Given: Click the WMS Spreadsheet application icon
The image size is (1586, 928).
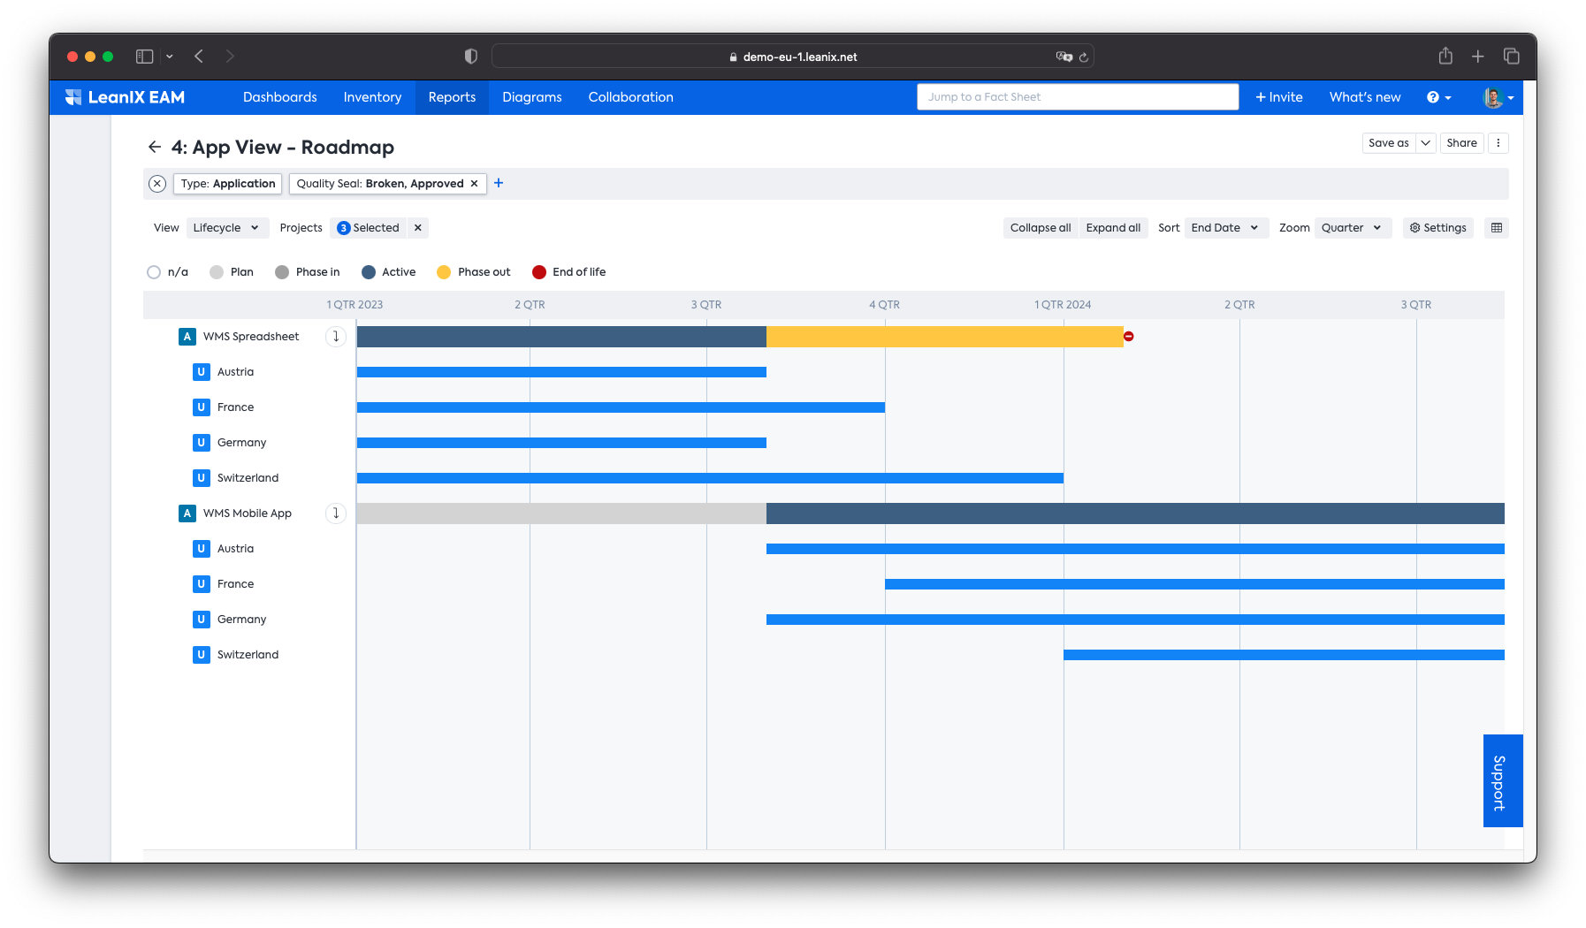Looking at the screenshot, I should [187, 337].
